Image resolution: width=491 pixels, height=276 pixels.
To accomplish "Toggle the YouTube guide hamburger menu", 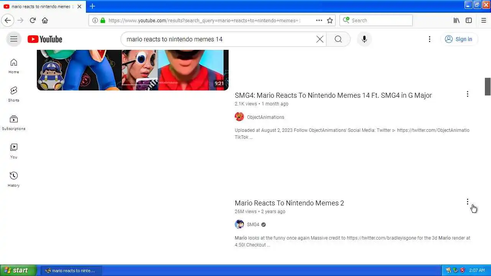I will tap(14, 39).
